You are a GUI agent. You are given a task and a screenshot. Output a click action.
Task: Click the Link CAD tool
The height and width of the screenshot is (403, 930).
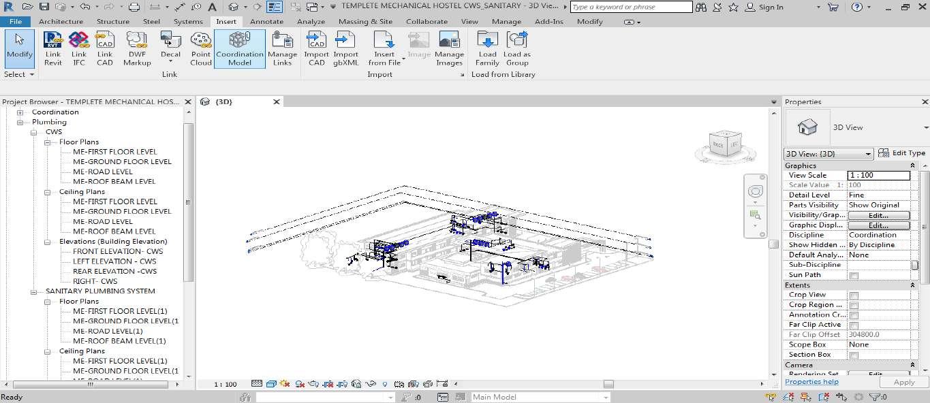pos(105,49)
